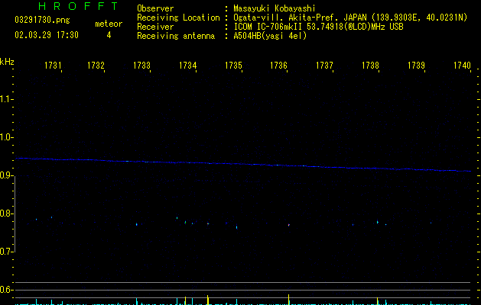Click the HROFFT title text

(78, 6)
